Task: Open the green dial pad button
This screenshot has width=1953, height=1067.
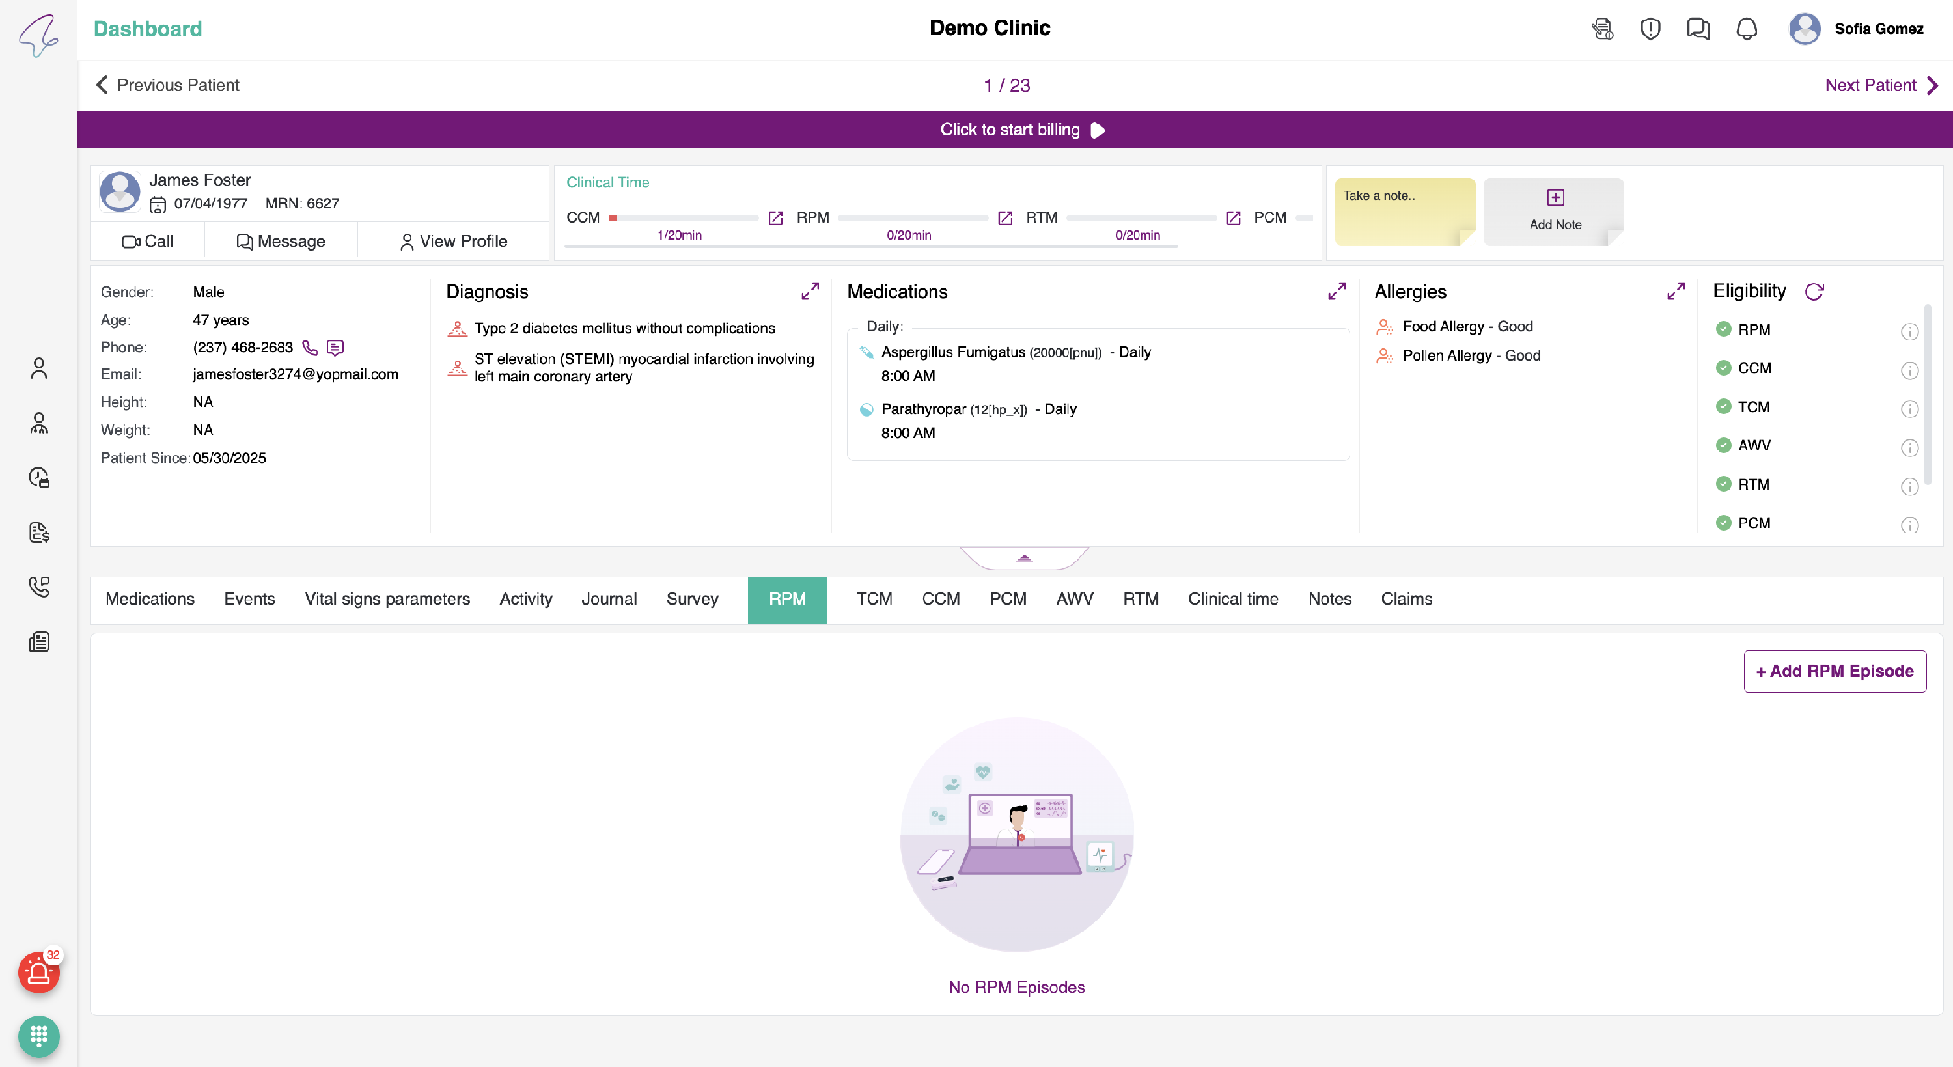Action: 38,1036
